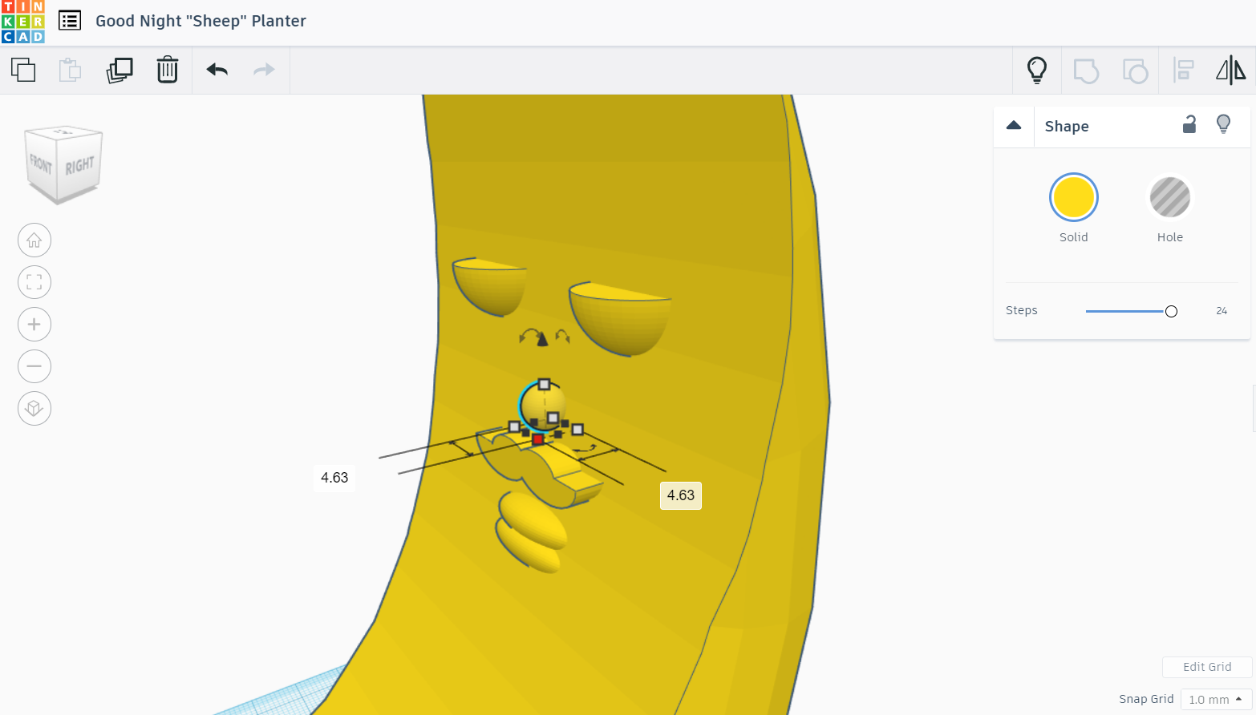
Task: Show all hidden shapes with lightbulb icon
Action: 1037,71
